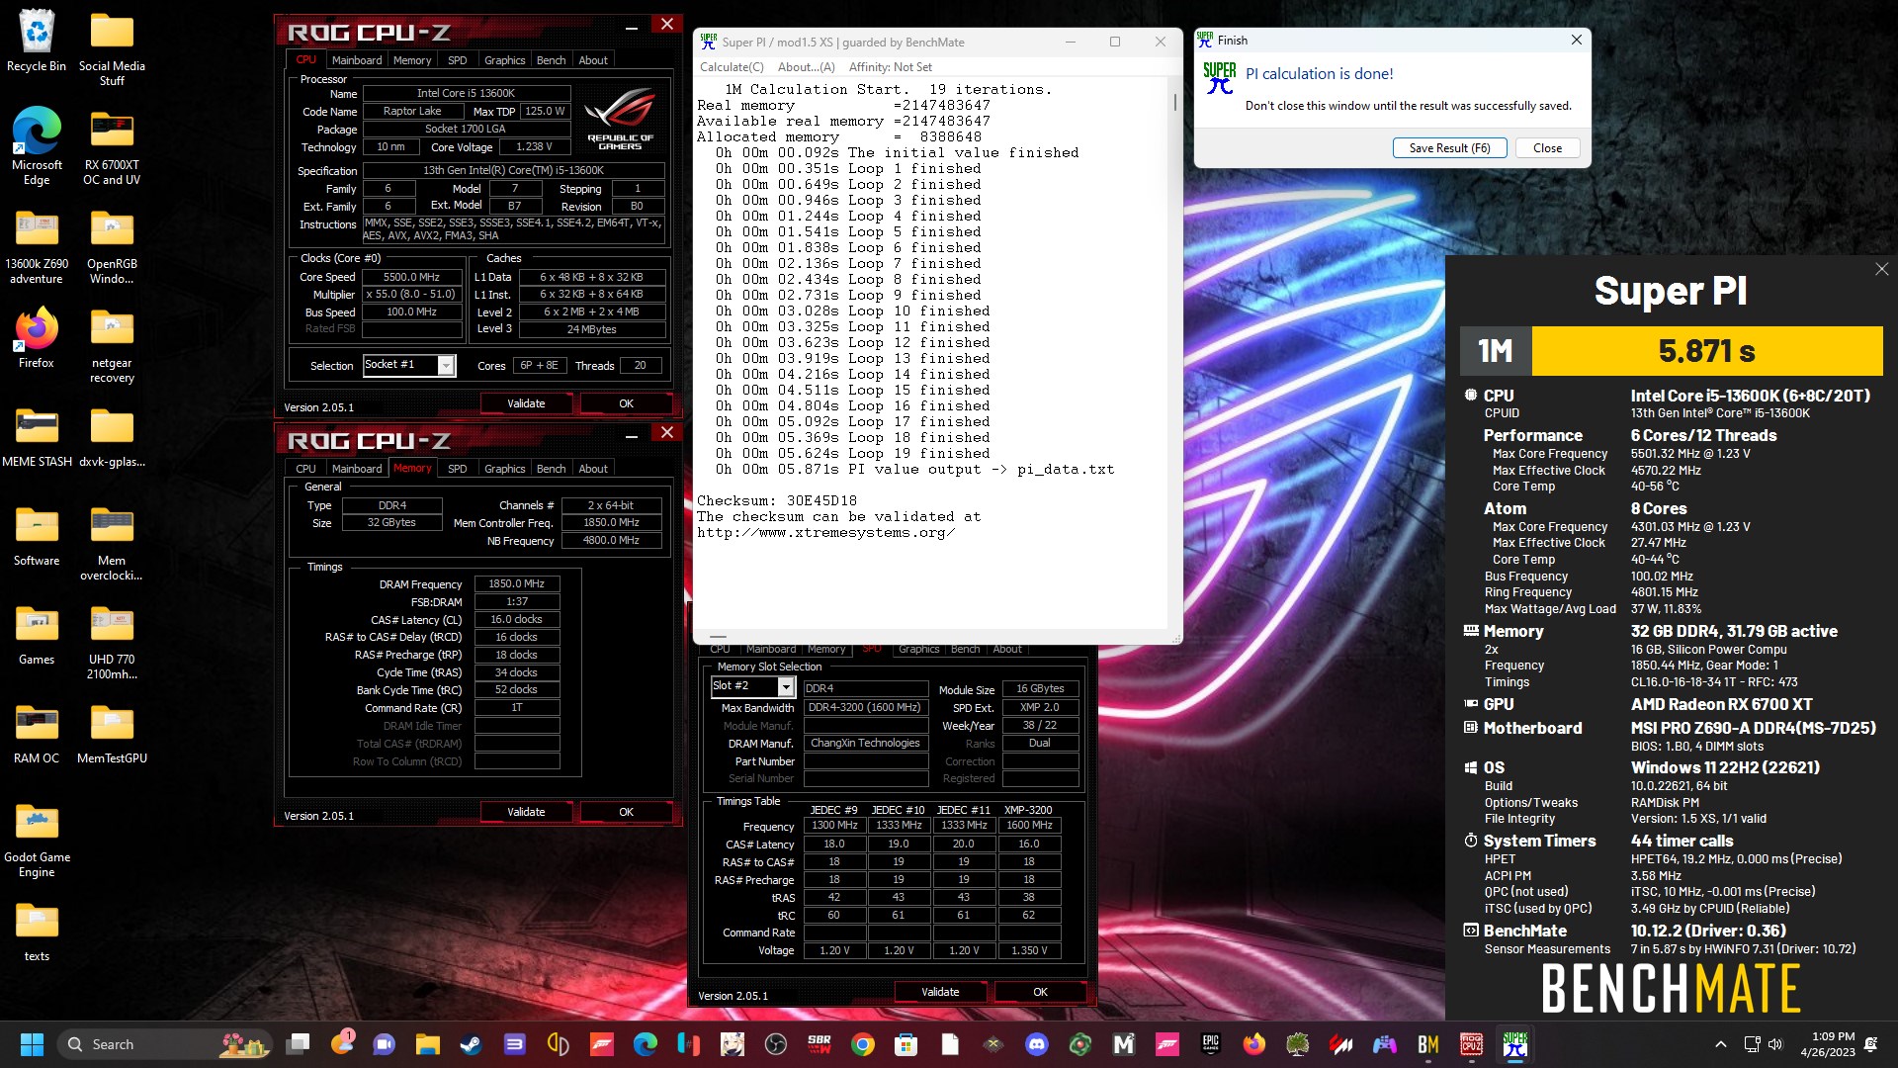This screenshot has width=1898, height=1068.
Task: Open the Recycle Bin desktop icon
Action: 37,42
